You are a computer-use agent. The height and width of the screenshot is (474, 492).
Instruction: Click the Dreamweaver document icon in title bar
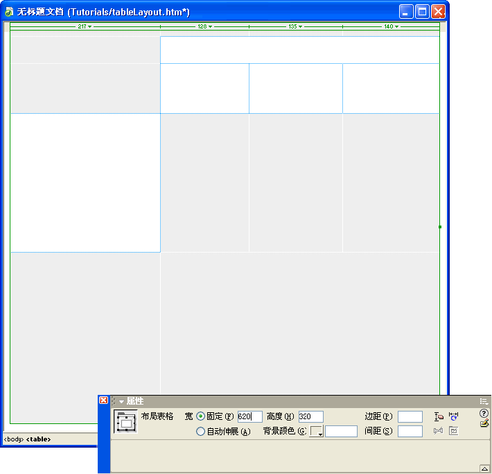pyautogui.click(x=9, y=12)
